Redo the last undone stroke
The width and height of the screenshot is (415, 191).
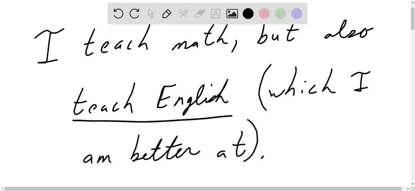tap(135, 13)
